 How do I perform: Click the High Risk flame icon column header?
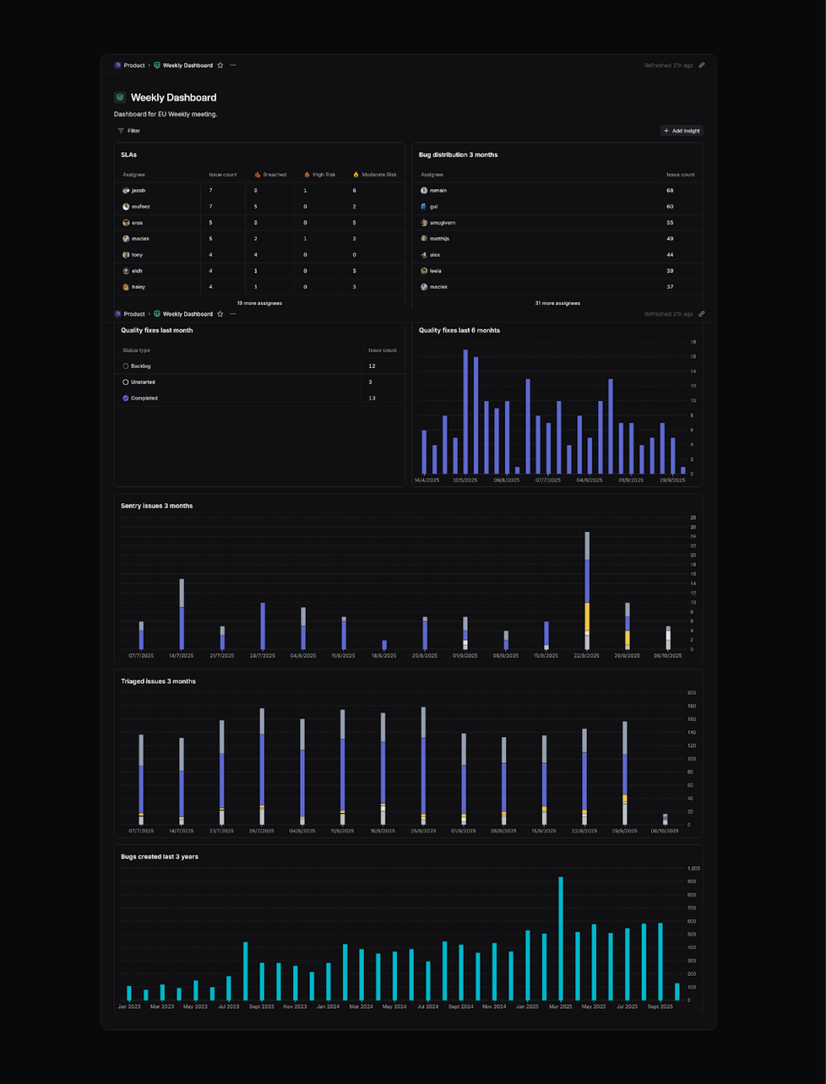pos(307,174)
